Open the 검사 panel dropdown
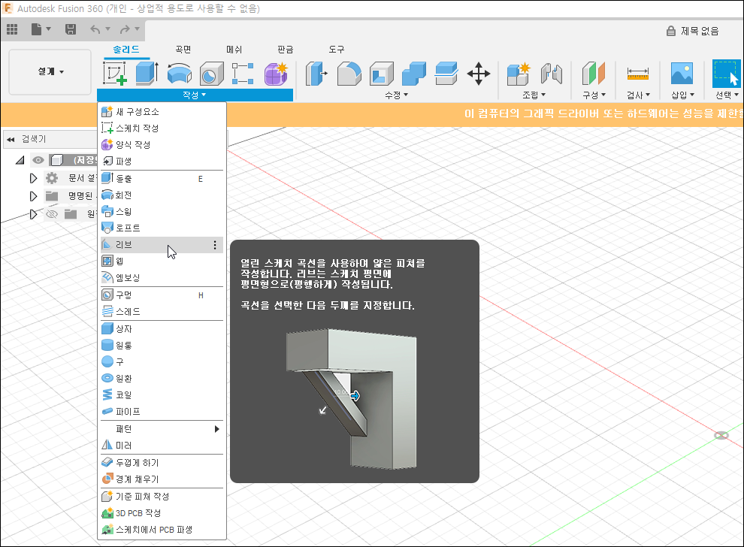Screen dimensions: 744x547 point(638,95)
